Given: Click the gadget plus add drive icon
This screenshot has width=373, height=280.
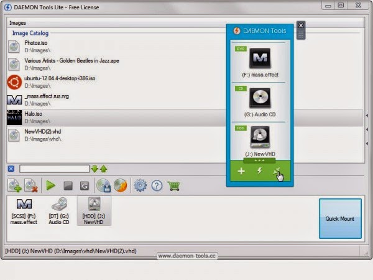Looking at the screenshot, I should pos(241,171).
